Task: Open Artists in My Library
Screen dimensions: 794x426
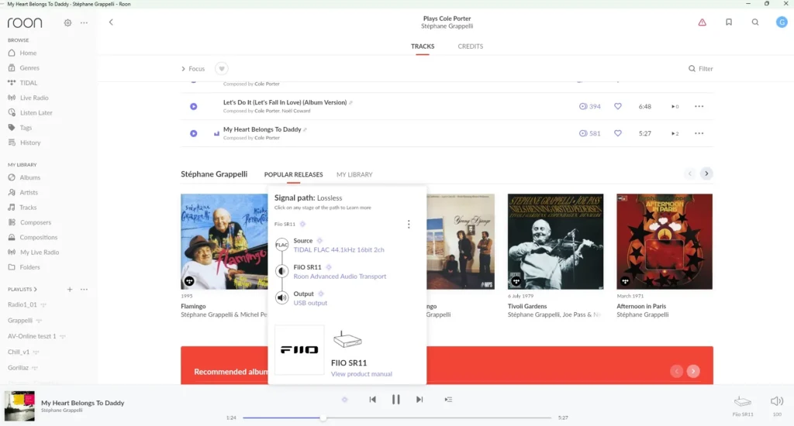Action: [x=23, y=192]
